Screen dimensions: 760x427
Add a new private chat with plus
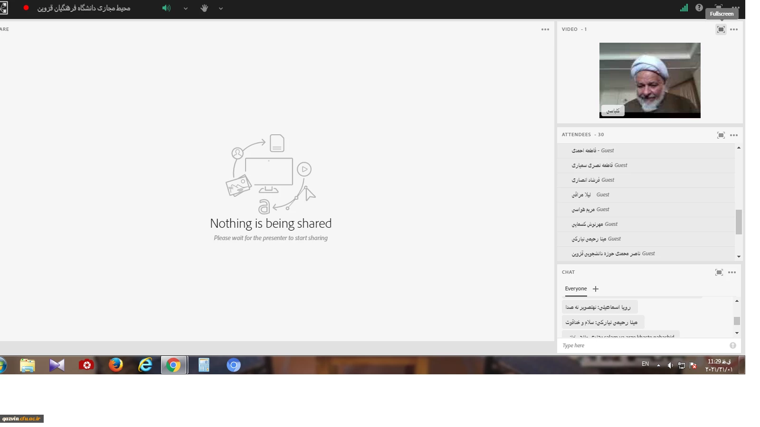[x=596, y=289]
